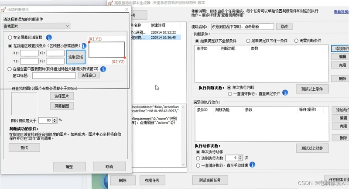Confirm dialog with 确定 button
Viewport: 349px width, 189px height.
pos(69,167)
